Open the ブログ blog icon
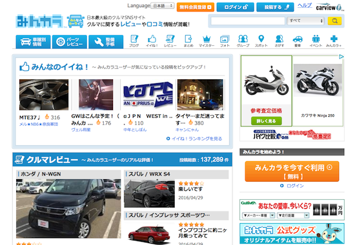 134,41
